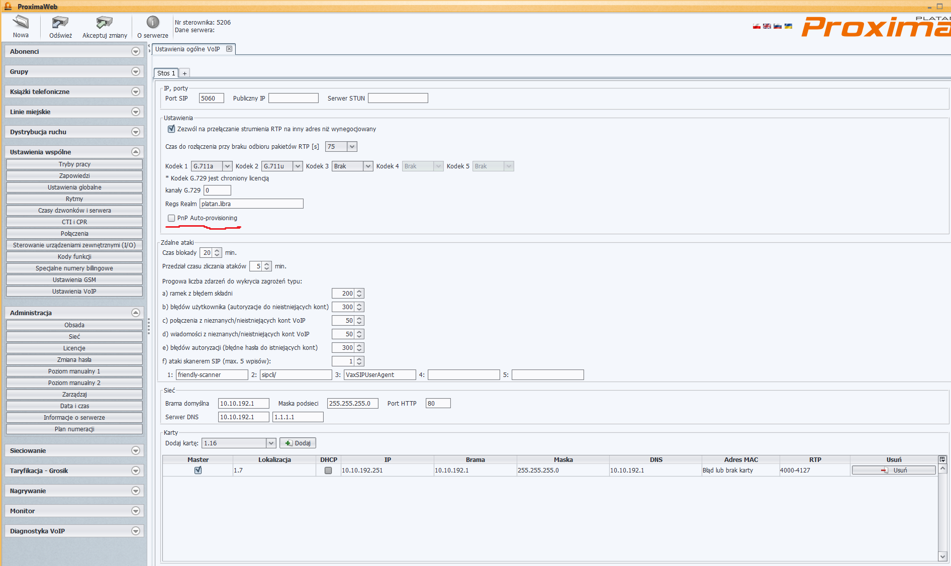Open Informacje o serwerze item
Screen dimensions: 951x566
coord(74,418)
